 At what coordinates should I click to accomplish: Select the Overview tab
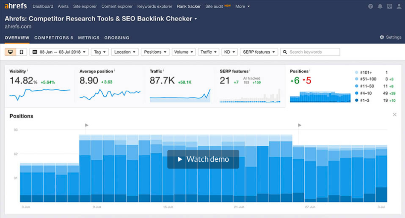(x=17, y=37)
